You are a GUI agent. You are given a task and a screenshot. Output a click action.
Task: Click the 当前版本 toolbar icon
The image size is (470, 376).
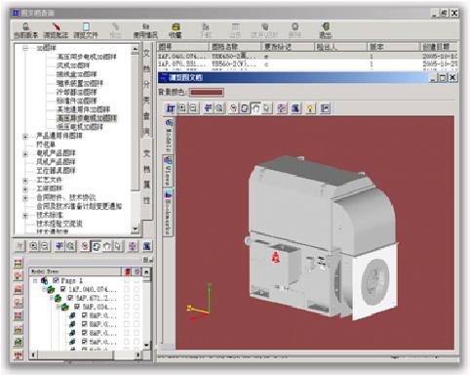point(25,30)
